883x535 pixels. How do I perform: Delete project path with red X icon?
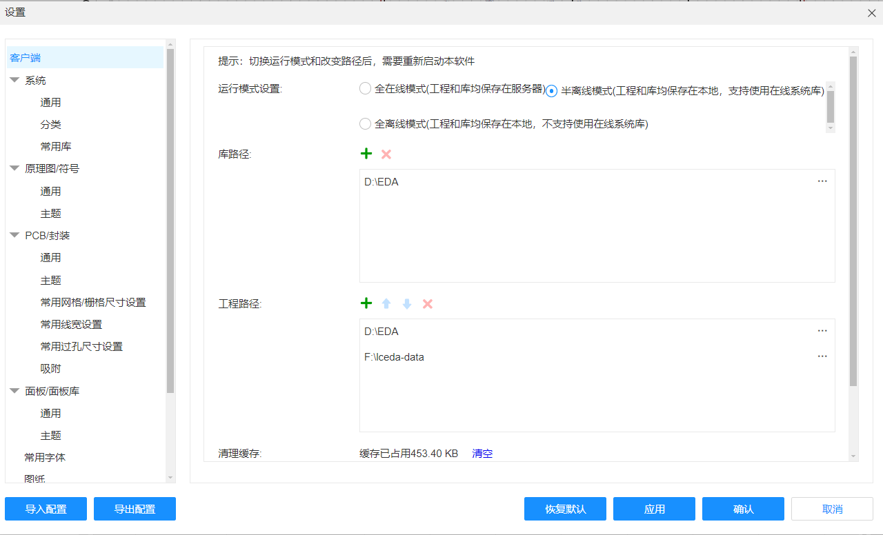coord(428,303)
